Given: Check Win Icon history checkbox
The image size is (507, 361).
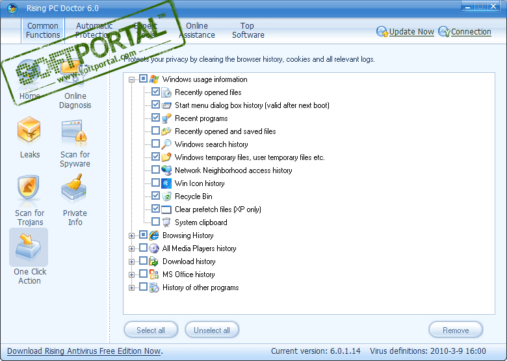Looking at the screenshot, I should tap(155, 182).
